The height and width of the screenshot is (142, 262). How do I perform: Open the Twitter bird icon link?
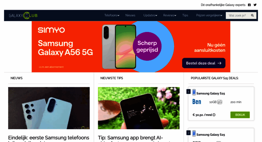point(255,5)
